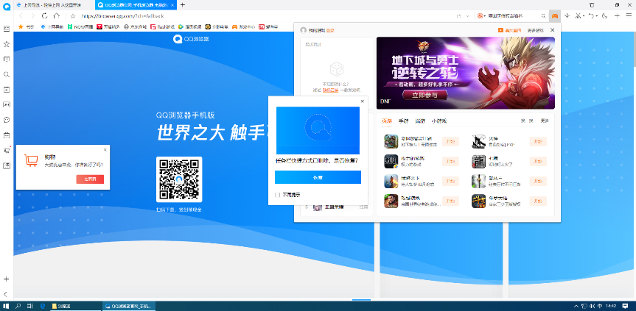Open Task View in the taskbar
This screenshot has height=311, width=636.
[x=29, y=306]
